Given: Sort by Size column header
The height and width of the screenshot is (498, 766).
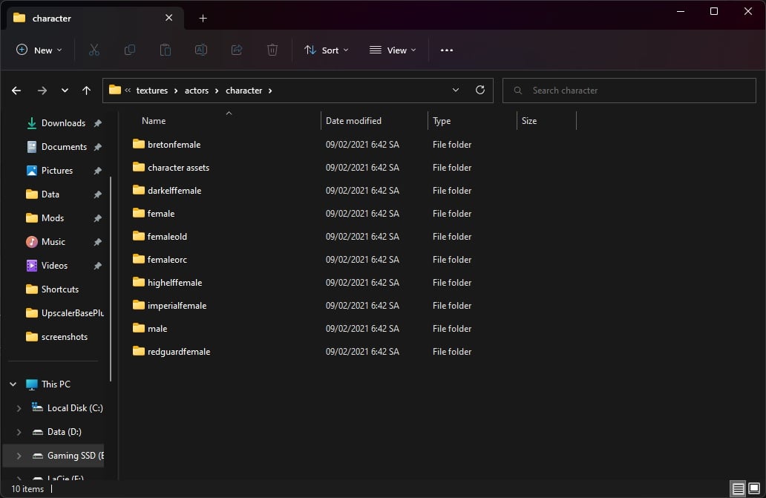Looking at the screenshot, I should coord(529,120).
